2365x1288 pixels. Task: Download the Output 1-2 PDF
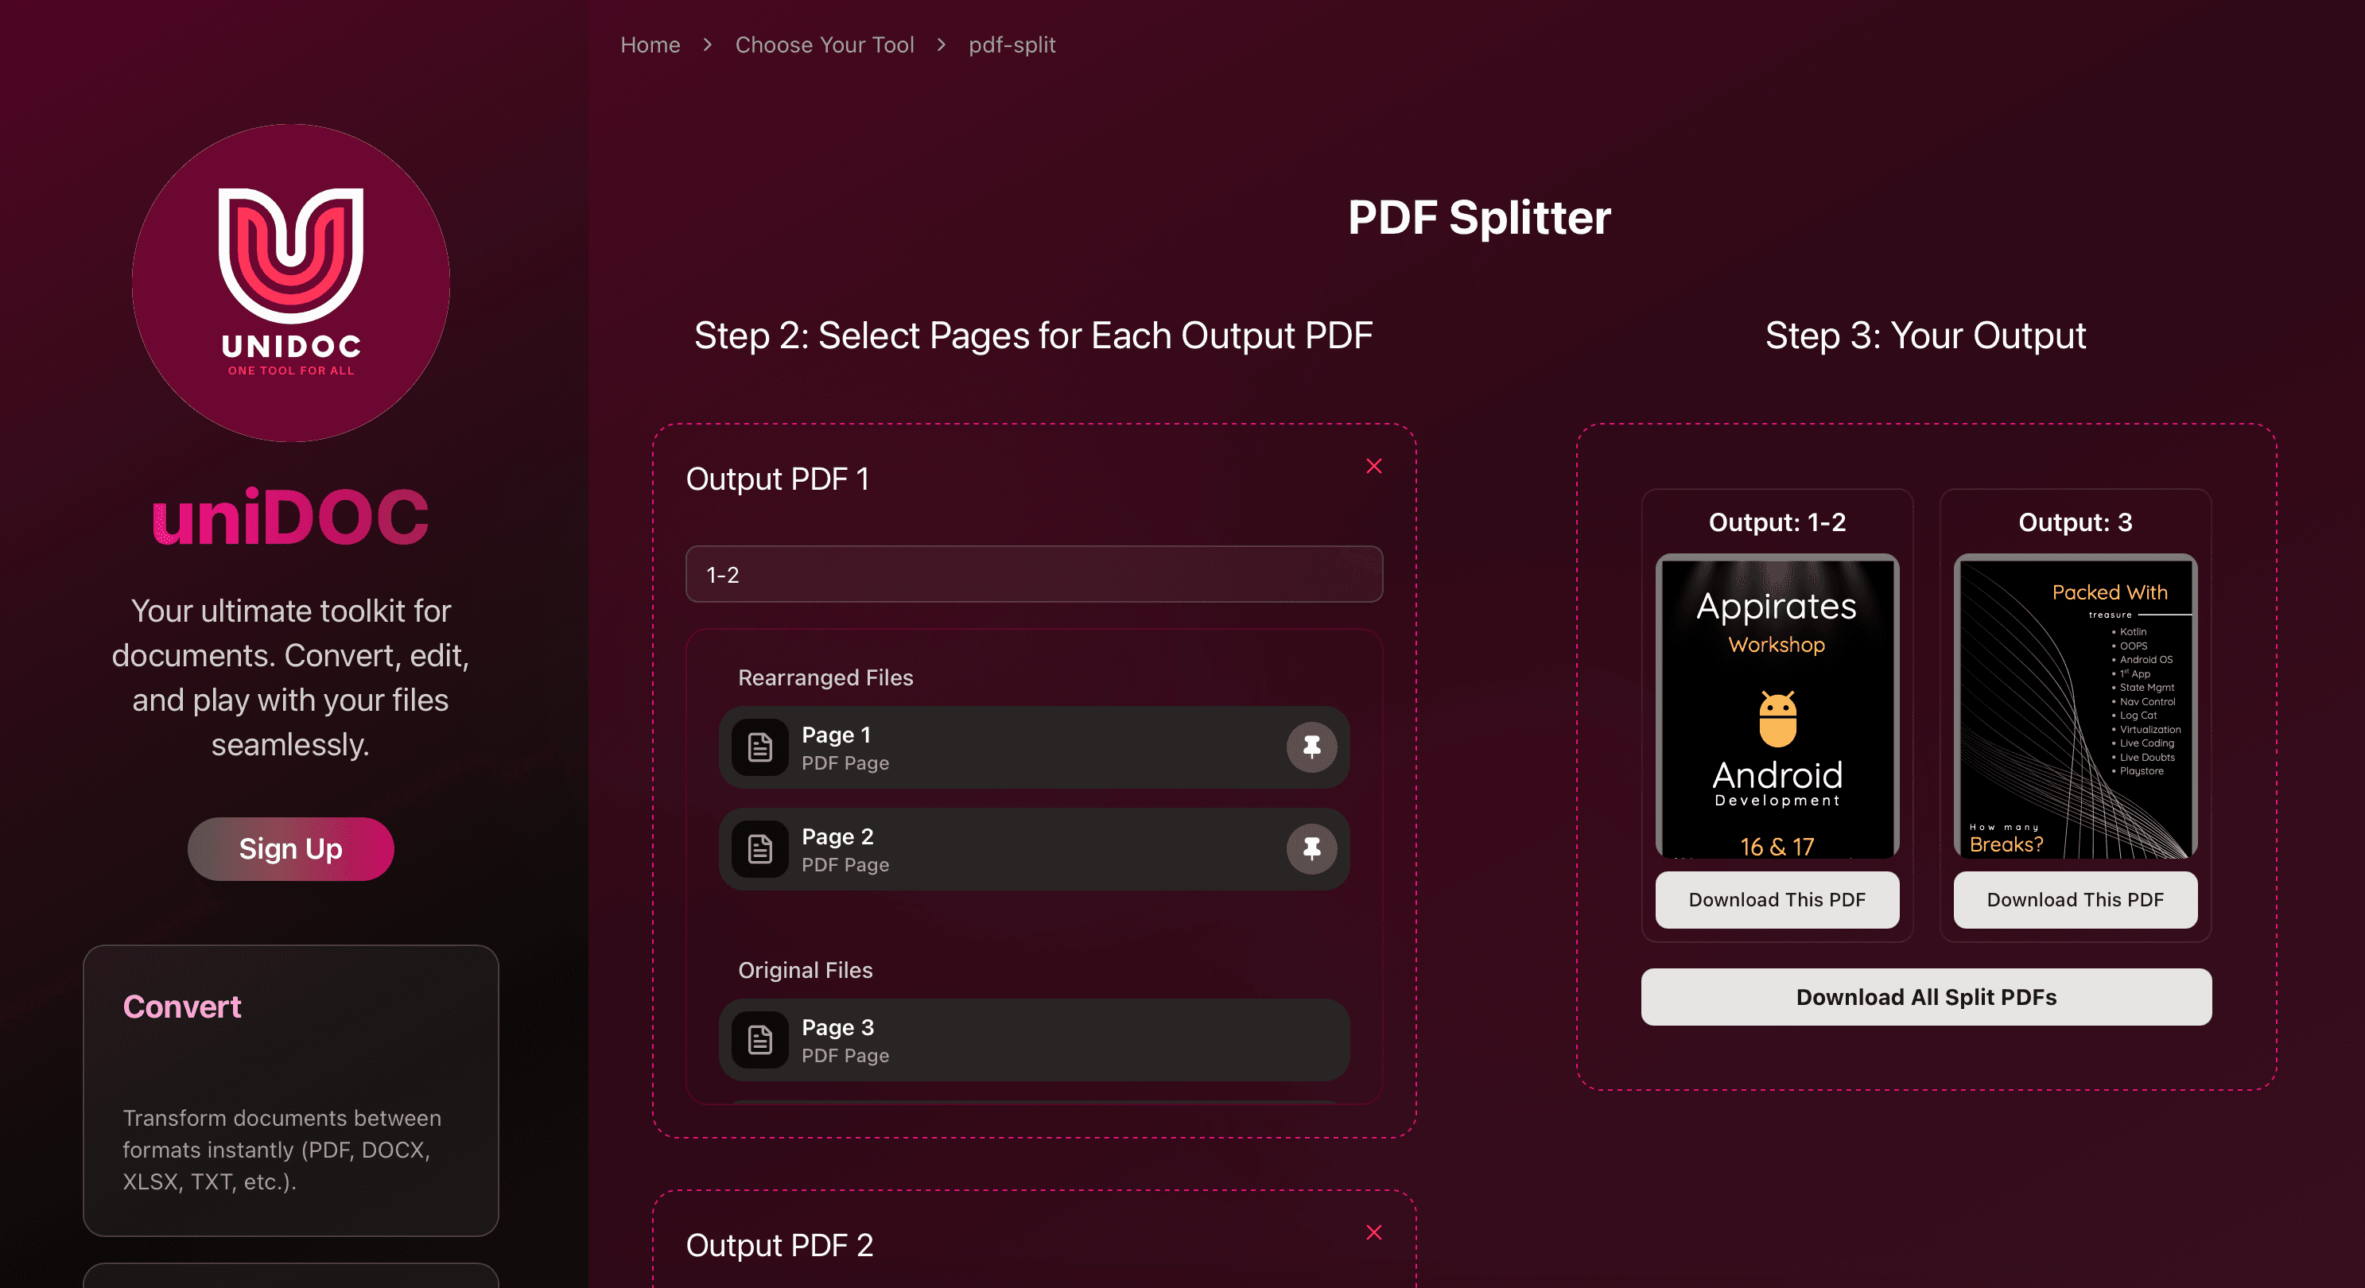point(1777,900)
